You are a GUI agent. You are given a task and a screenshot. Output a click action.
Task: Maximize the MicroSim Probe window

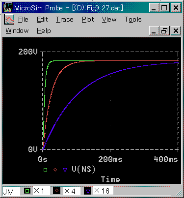164,8
